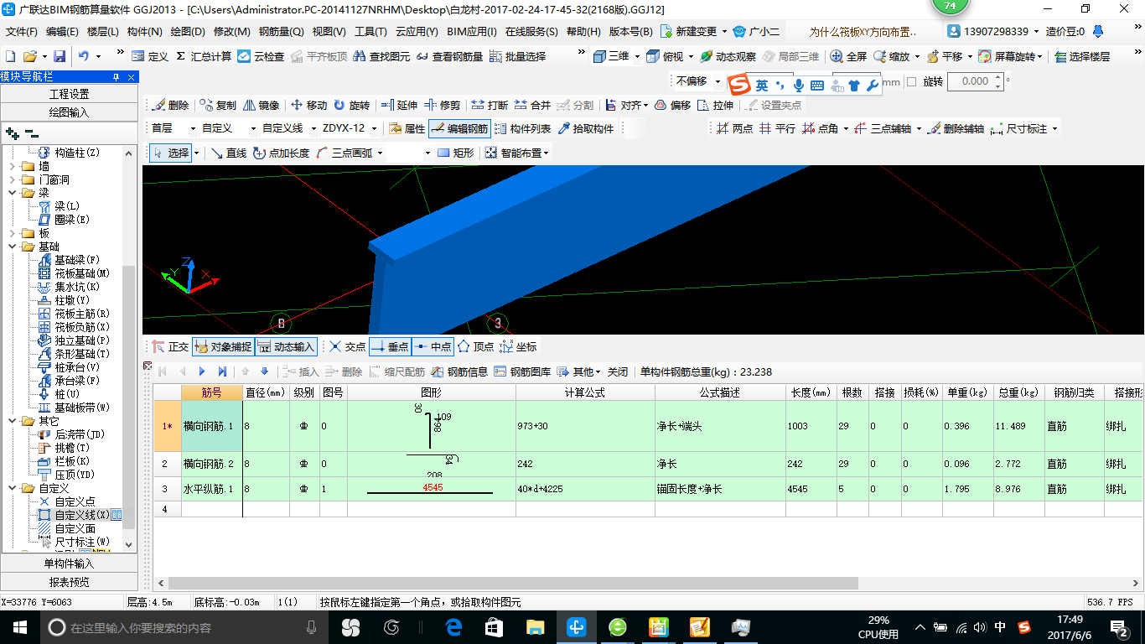Select the 复制 copy tool
The width and height of the screenshot is (1145, 644).
[219, 105]
